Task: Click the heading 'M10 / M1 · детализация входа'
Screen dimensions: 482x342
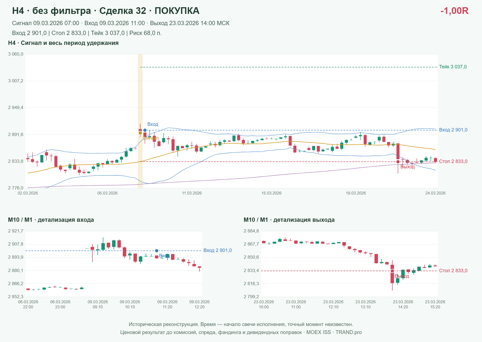Action: click(51, 220)
